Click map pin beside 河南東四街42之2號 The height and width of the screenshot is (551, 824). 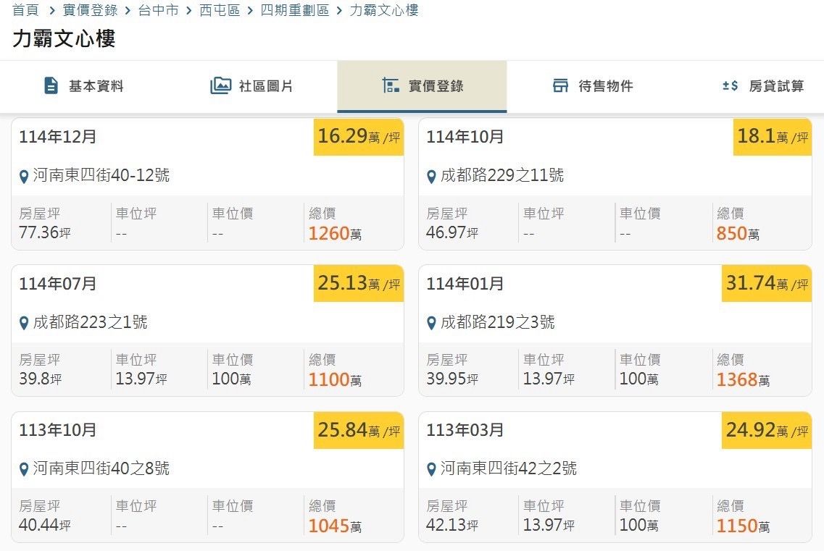pos(431,469)
